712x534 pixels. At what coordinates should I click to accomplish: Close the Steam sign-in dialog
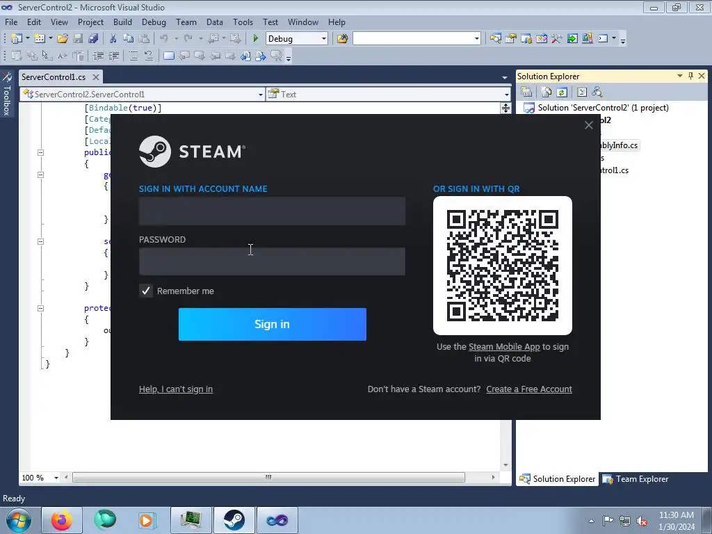pos(588,125)
